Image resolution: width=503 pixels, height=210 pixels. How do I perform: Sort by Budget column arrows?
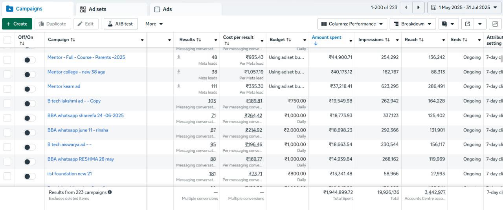tap(289, 40)
